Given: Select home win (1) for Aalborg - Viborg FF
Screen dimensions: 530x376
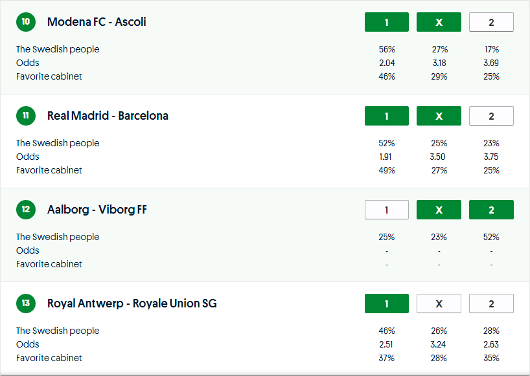Looking at the screenshot, I should point(387,210).
